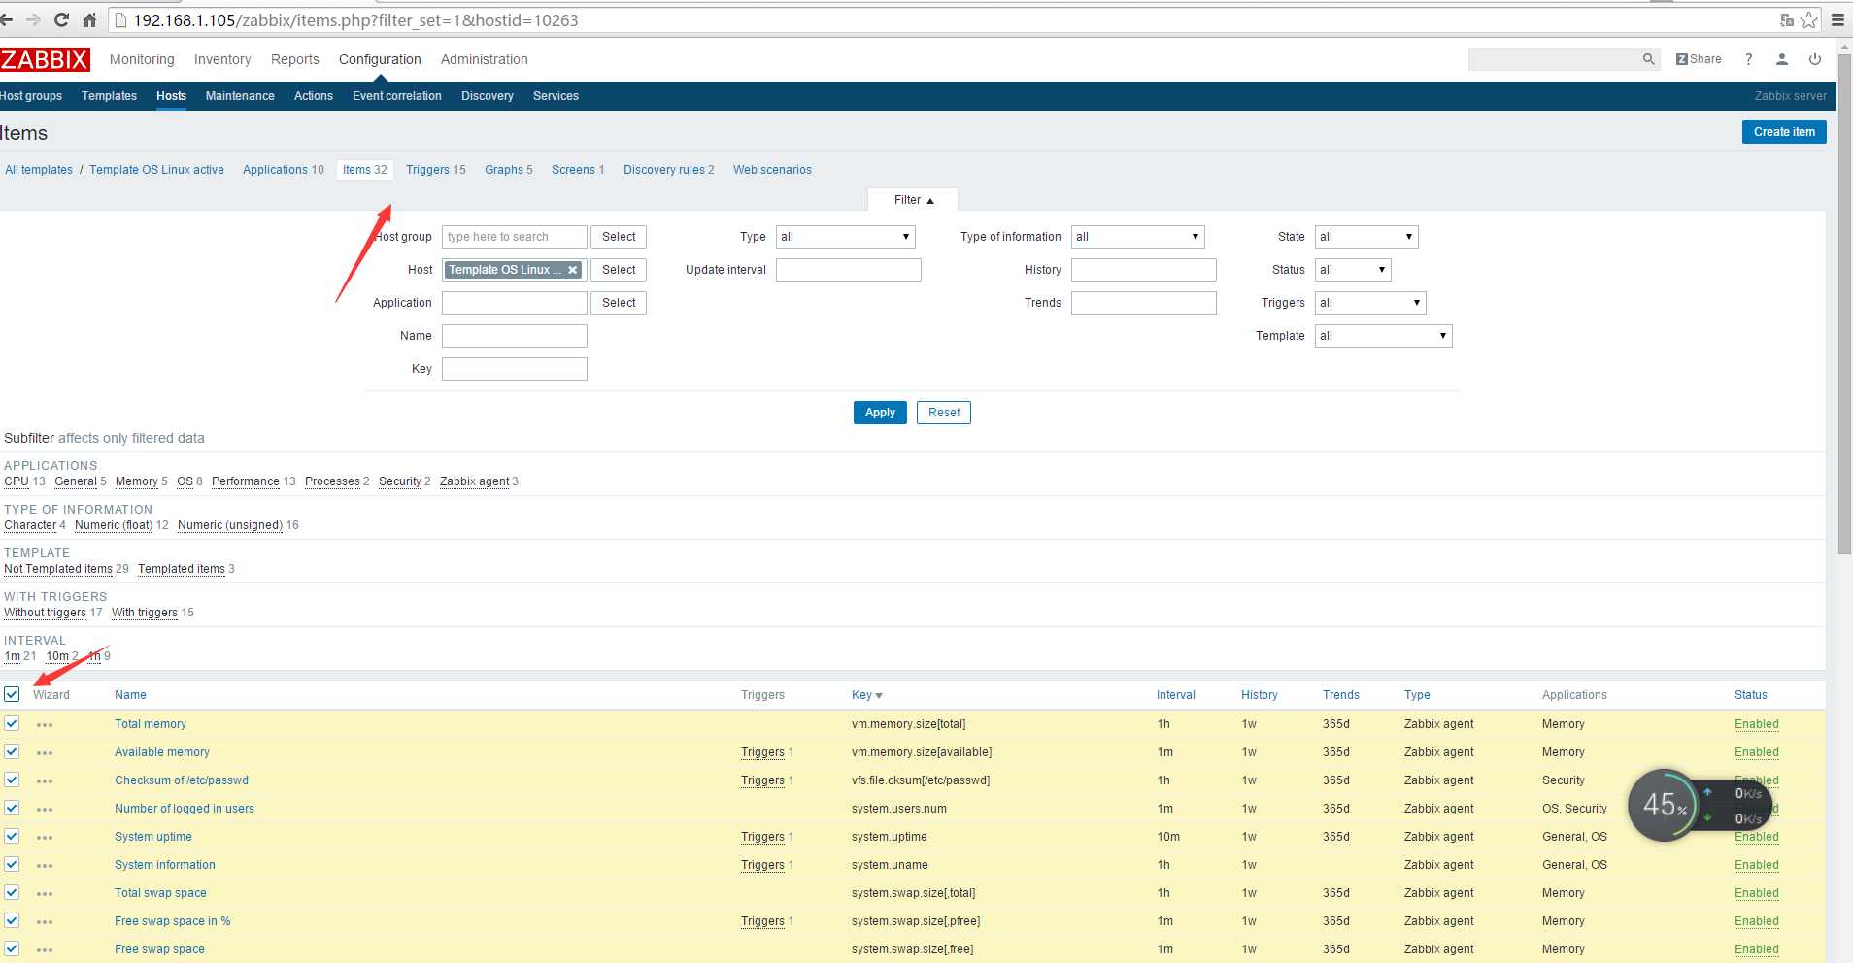Uncheck the System uptime item checkbox
The image size is (1853, 963).
(12, 836)
